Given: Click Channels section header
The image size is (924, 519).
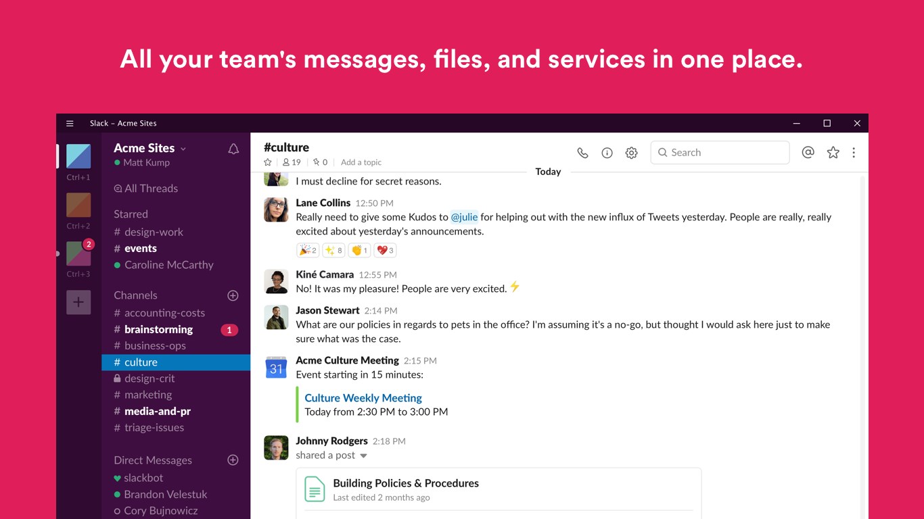Looking at the screenshot, I should click(x=135, y=295).
